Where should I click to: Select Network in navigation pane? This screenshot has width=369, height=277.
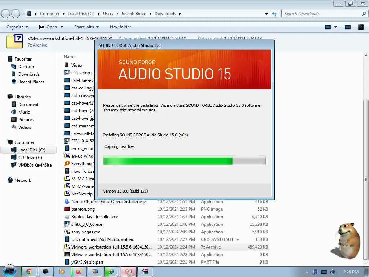[x=23, y=180]
